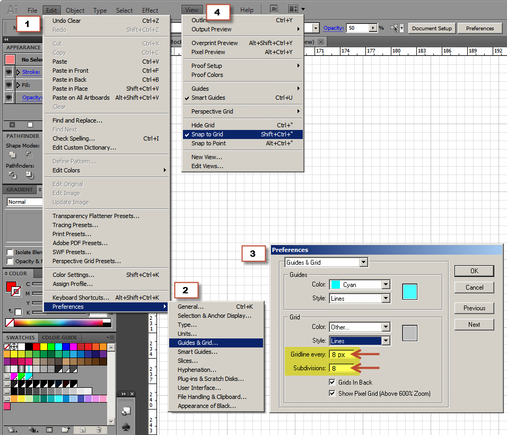
Task: Open the Guides Color Cyan dropdown
Action: (386, 284)
